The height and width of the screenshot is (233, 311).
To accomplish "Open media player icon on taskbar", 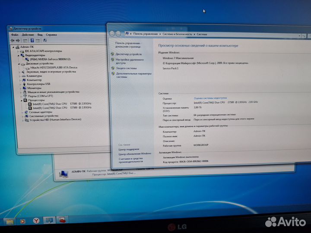I will pyautogui.click(x=22, y=221).
